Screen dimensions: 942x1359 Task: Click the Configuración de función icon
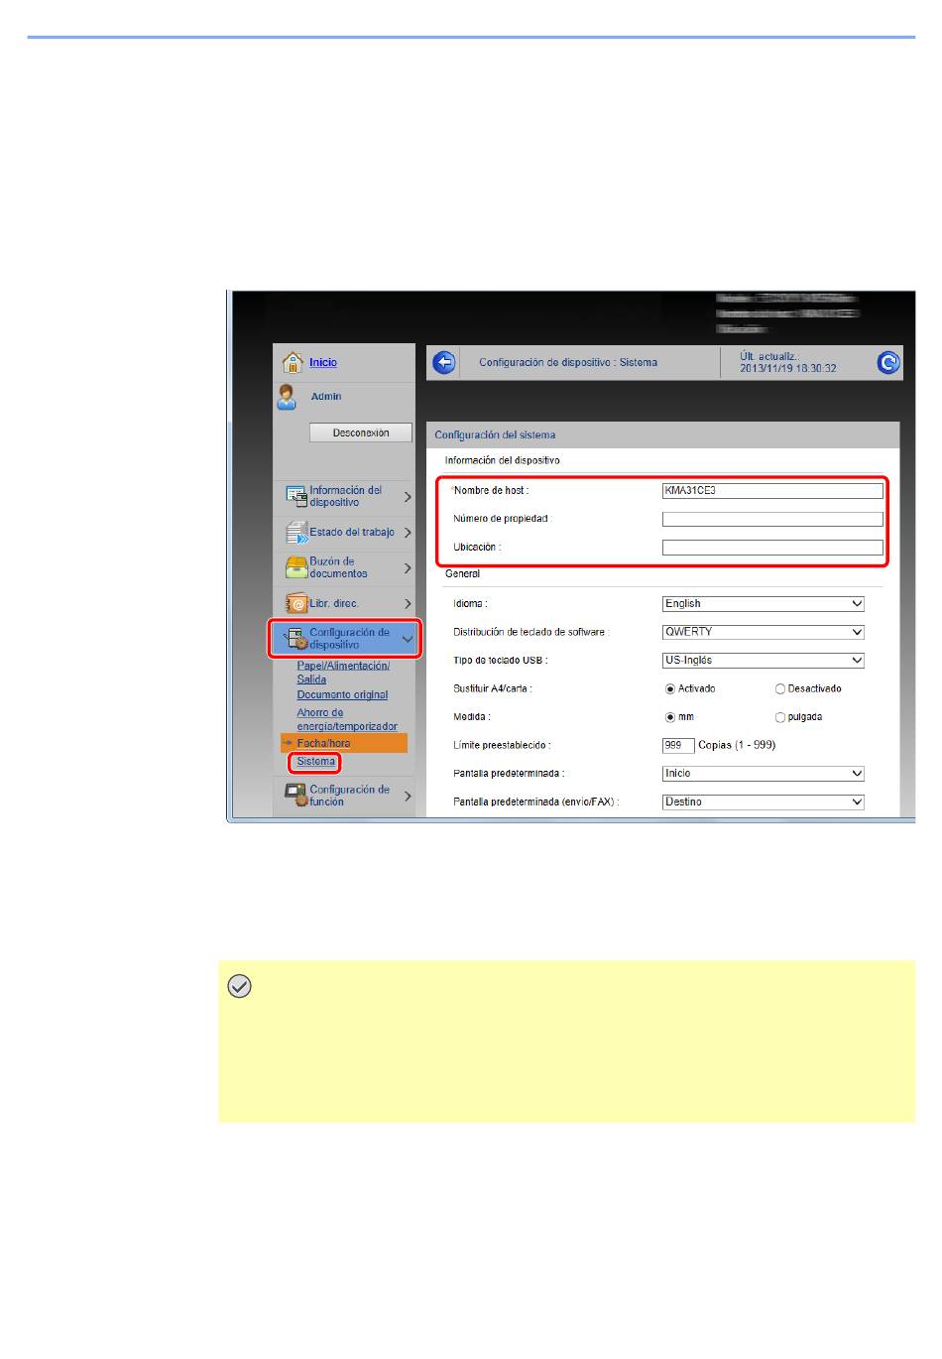pyautogui.click(x=296, y=796)
